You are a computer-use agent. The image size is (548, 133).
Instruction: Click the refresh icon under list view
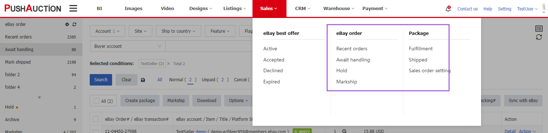click(x=539, y=37)
